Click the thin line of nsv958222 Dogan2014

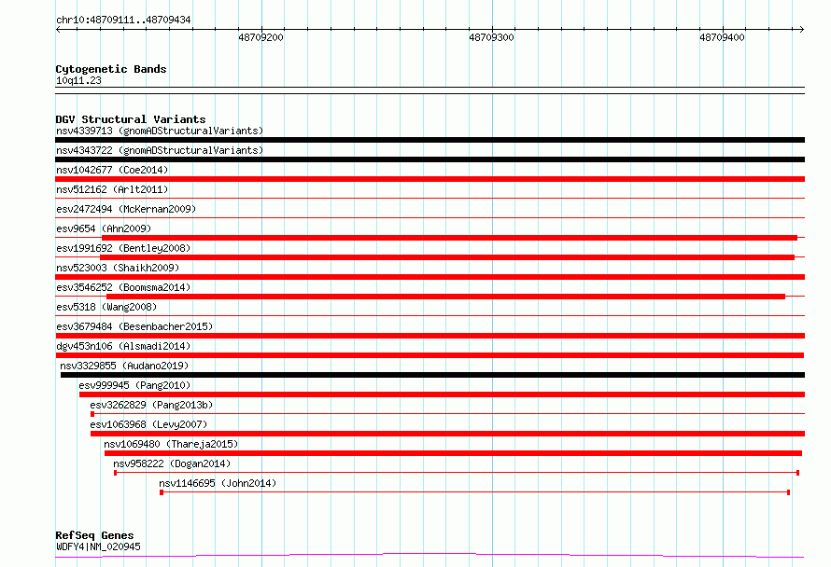pyautogui.click(x=457, y=472)
